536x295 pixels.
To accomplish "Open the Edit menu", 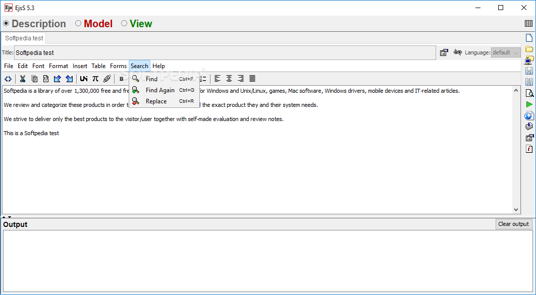I will coord(23,66).
